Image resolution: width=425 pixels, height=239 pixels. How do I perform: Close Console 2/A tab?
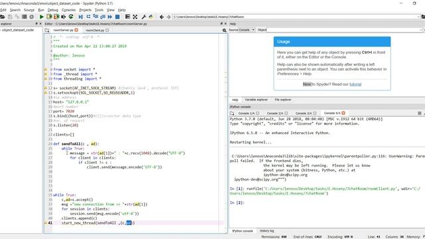[x=286, y=114]
